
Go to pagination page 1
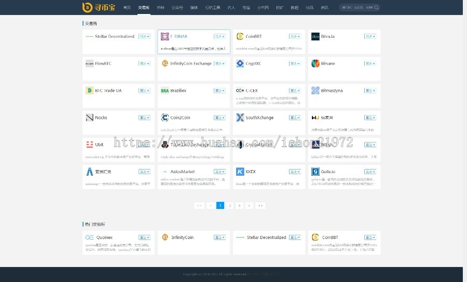point(220,206)
